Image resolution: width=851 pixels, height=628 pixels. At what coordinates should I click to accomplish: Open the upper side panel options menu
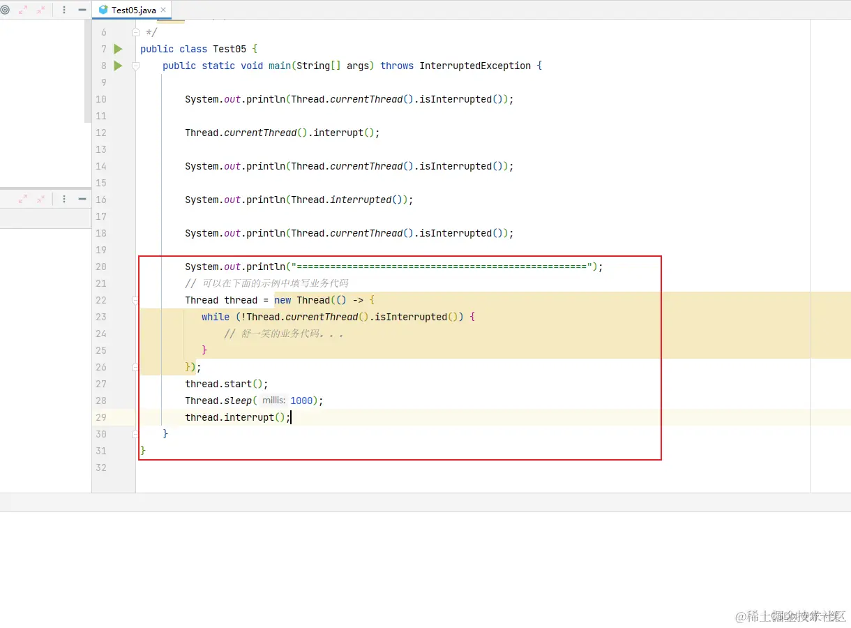coord(64,10)
